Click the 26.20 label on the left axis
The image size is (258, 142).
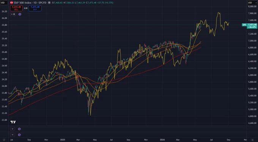(4, 11)
